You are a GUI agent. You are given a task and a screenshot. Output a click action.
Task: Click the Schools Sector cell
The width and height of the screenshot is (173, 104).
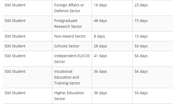coord(72,46)
